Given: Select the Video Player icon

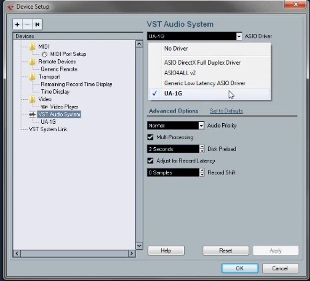Looking at the screenshot, I should [44, 107].
